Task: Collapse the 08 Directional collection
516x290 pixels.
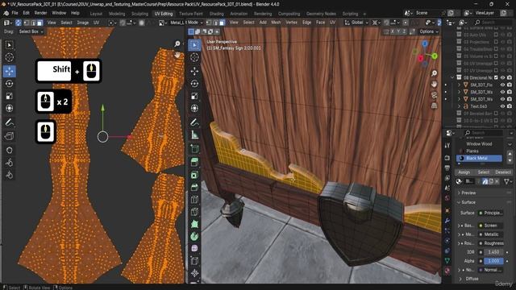Action: tap(452, 77)
